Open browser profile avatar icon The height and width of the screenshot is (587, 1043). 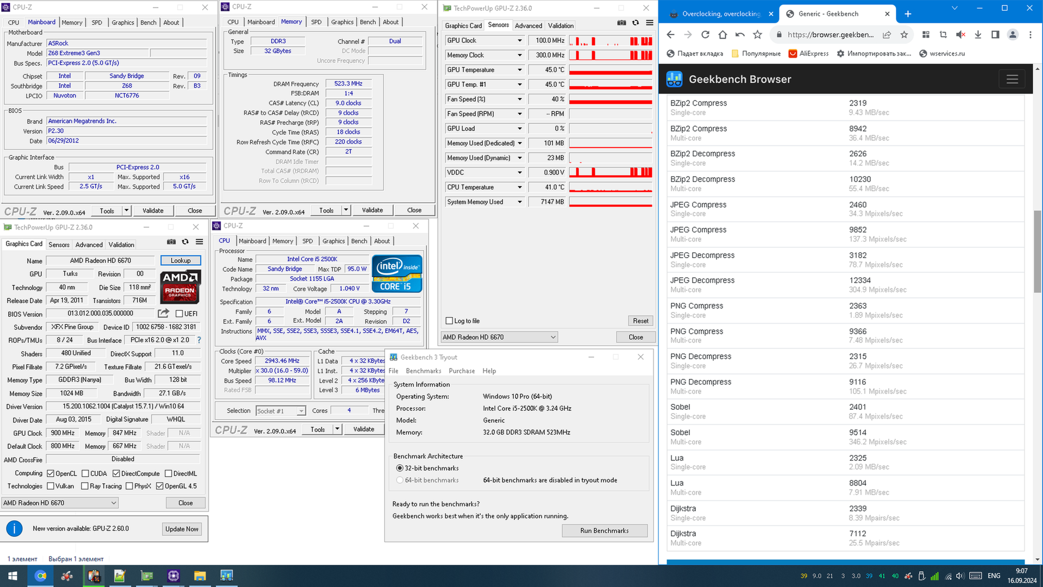point(1013,35)
